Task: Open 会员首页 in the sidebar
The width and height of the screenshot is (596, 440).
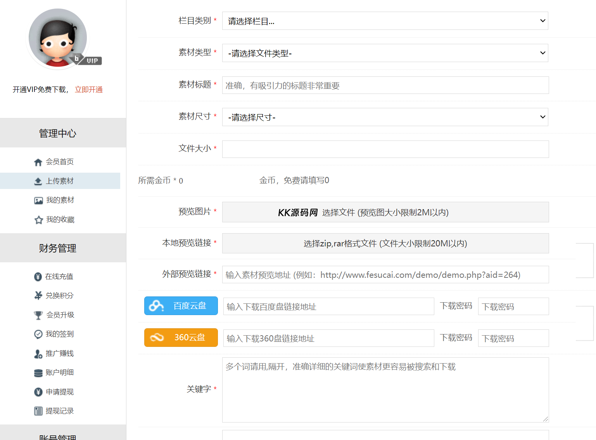Action: [x=60, y=162]
